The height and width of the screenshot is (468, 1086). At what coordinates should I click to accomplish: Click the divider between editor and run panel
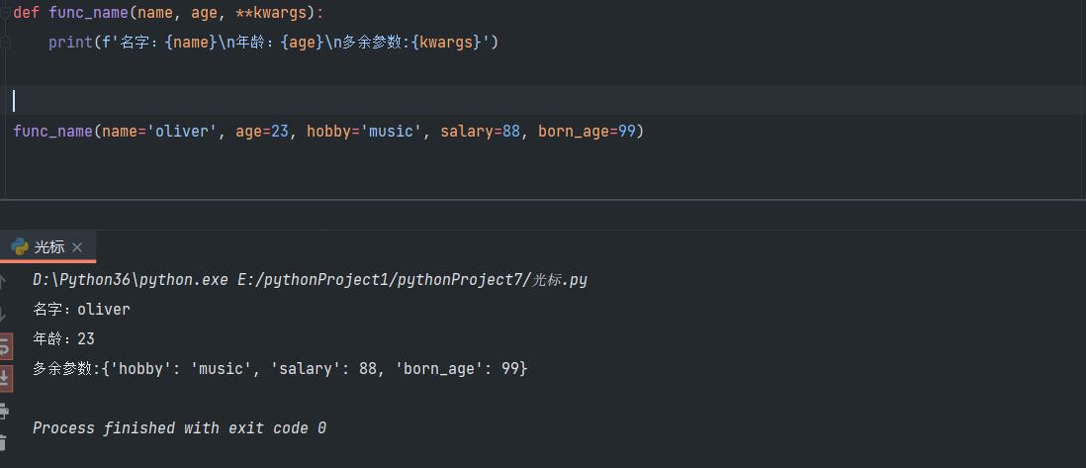543,200
